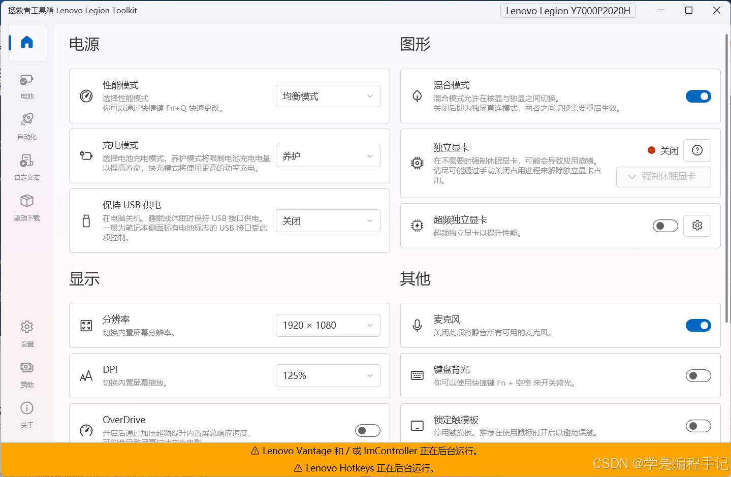Click the 麦克风 microphone icon

point(417,326)
